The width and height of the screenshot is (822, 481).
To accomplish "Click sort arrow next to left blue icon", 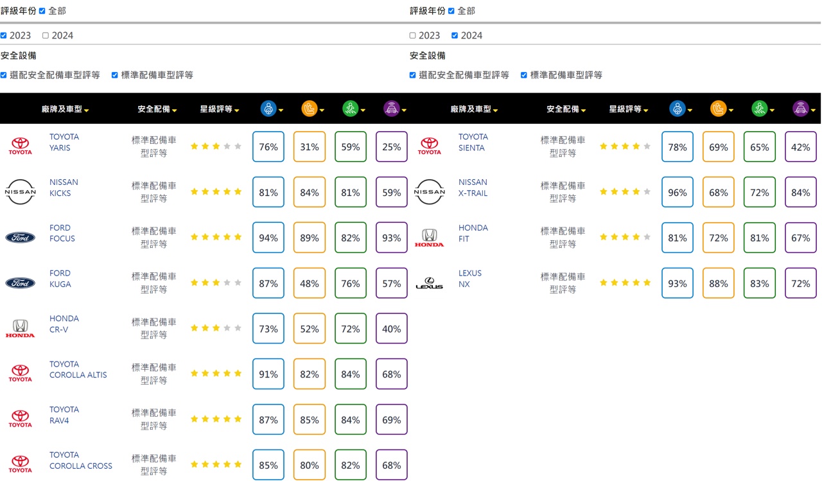I will (x=281, y=110).
